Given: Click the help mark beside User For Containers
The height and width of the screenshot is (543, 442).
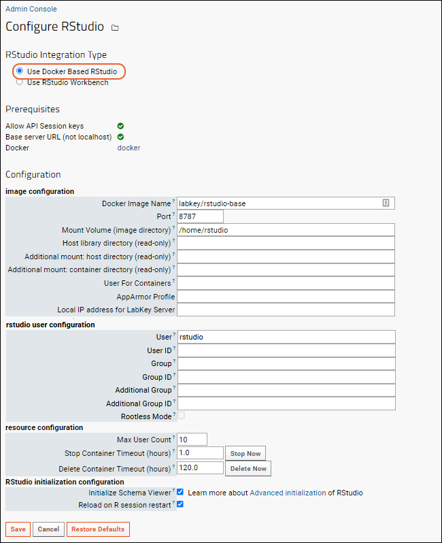Looking at the screenshot, I should pyautogui.click(x=174, y=281).
